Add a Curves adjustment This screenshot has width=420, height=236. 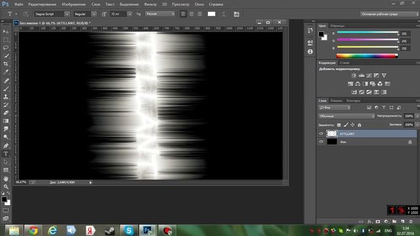(369, 75)
